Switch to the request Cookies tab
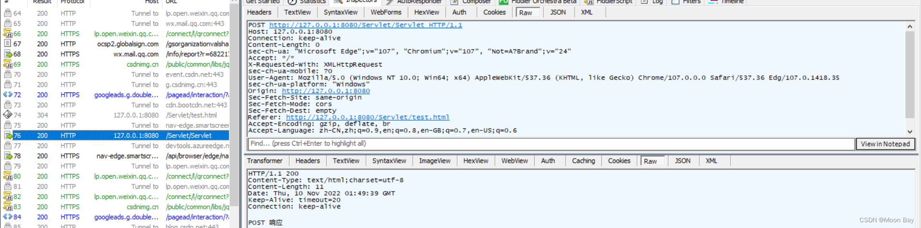 click(x=495, y=12)
